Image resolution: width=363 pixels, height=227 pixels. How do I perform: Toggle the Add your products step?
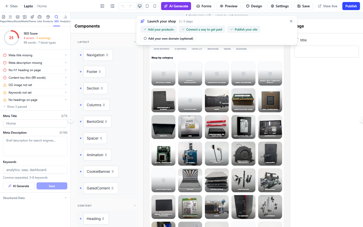159,29
